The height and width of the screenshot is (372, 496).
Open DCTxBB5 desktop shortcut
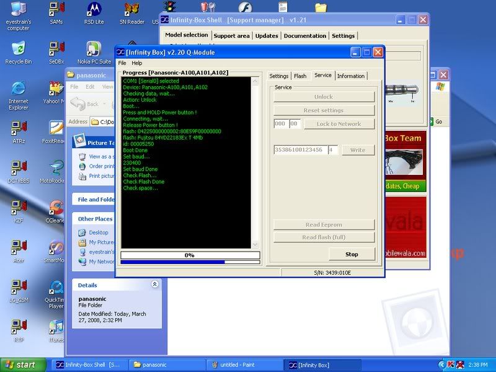tap(19, 172)
